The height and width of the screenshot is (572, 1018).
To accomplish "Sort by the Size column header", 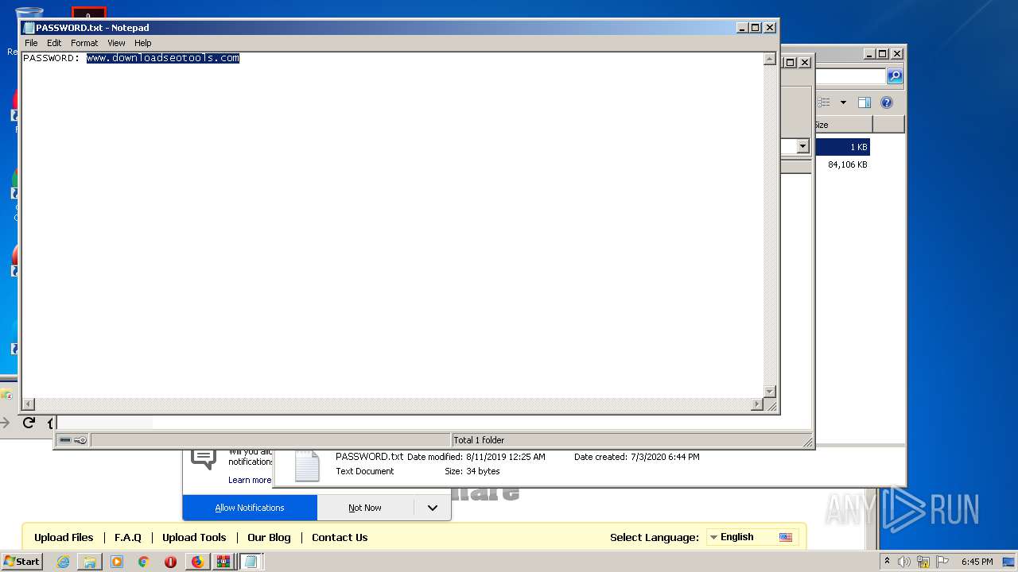I will 842,125.
